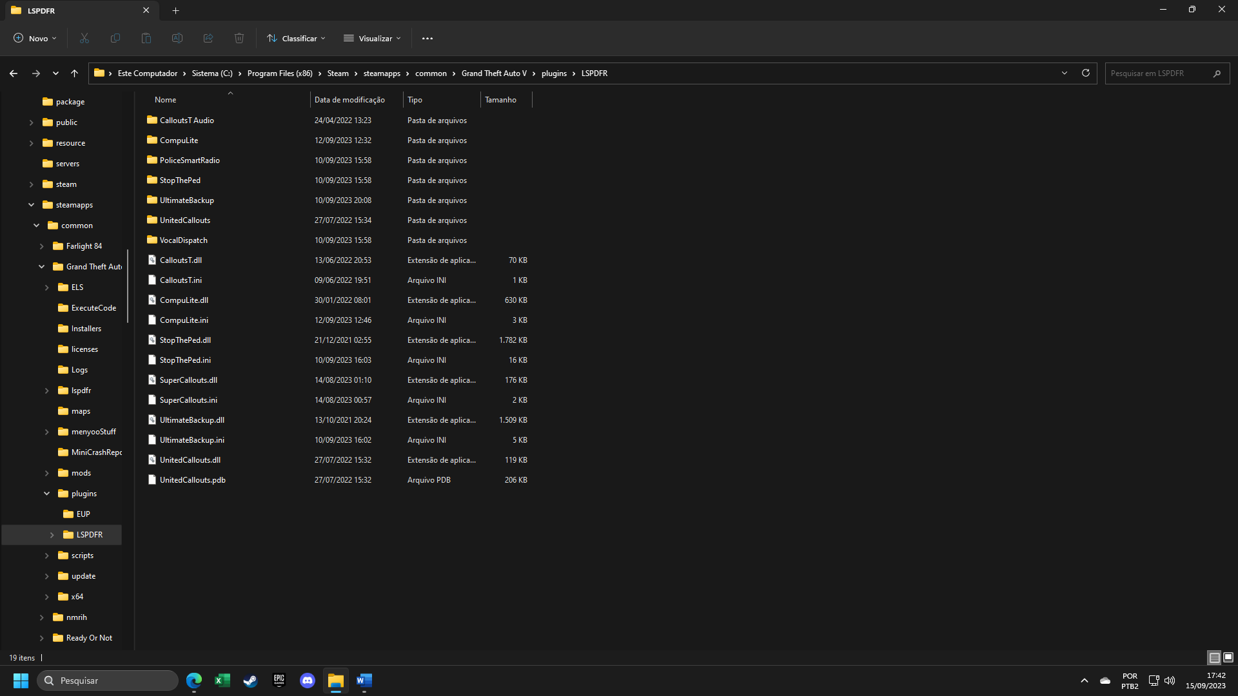Go up one folder level
This screenshot has height=696, width=1238.
[75, 73]
